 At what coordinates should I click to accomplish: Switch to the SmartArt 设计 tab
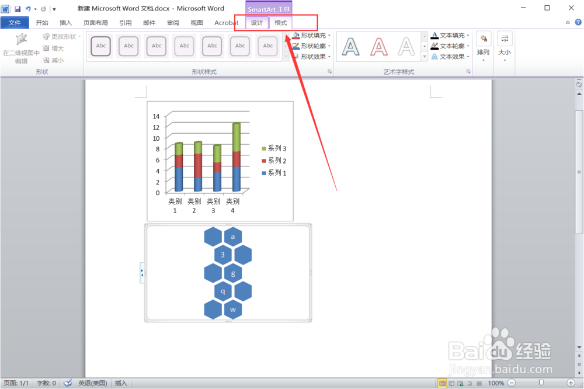coord(256,23)
